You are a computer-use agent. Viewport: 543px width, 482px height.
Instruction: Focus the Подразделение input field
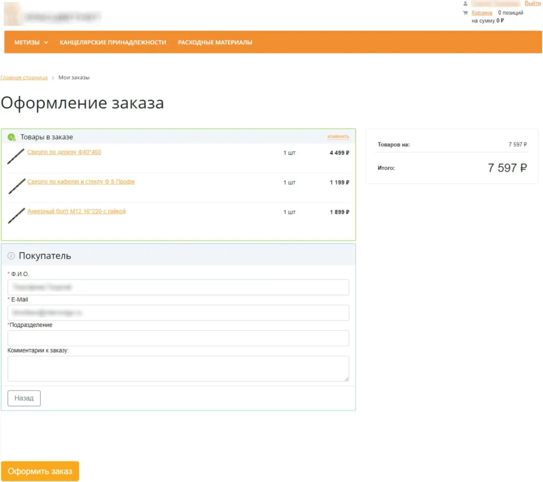(x=178, y=338)
